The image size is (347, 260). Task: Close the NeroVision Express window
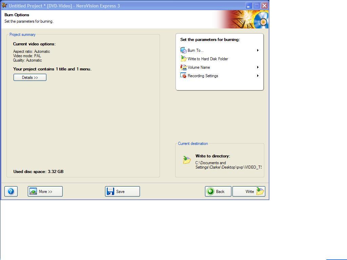click(264, 5)
